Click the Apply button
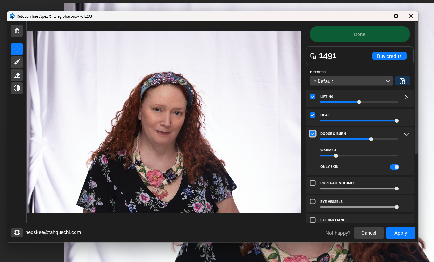The width and height of the screenshot is (434, 262). pyautogui.click(x=400, y=233)
